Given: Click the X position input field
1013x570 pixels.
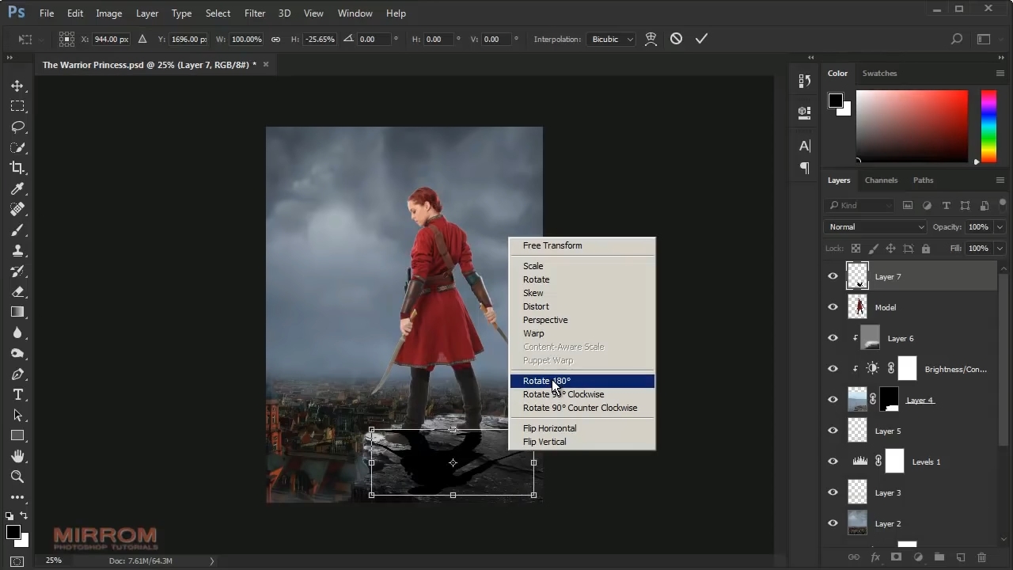Looking at the screenshot, I should [111, 39].
